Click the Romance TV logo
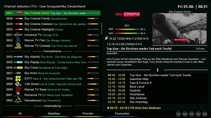211x118 pixels. (x=18, y=95)
